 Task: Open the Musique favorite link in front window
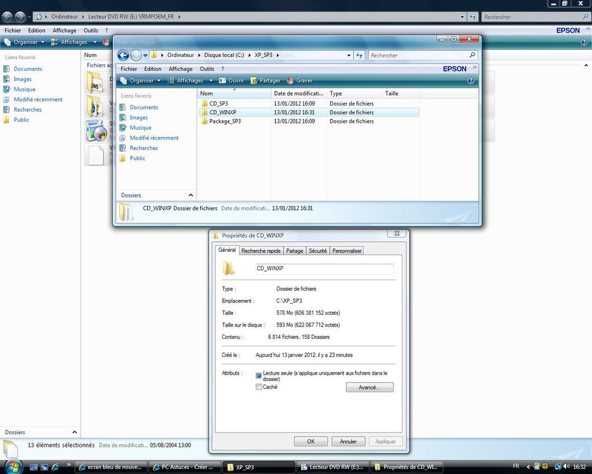point(140,128)
